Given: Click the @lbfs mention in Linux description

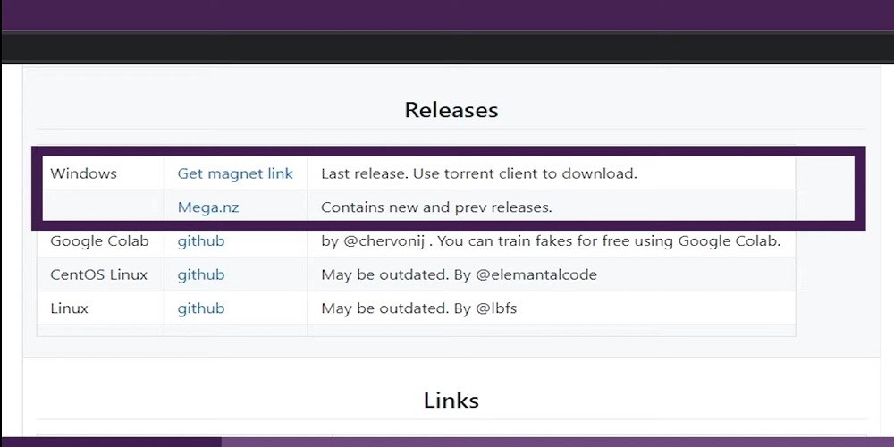Looking at the screenshot, I should [x=496, y=308].
